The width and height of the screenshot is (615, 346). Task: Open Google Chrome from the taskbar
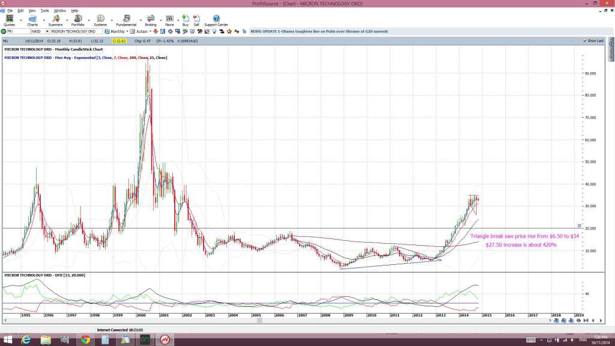[x=85, y=340]
